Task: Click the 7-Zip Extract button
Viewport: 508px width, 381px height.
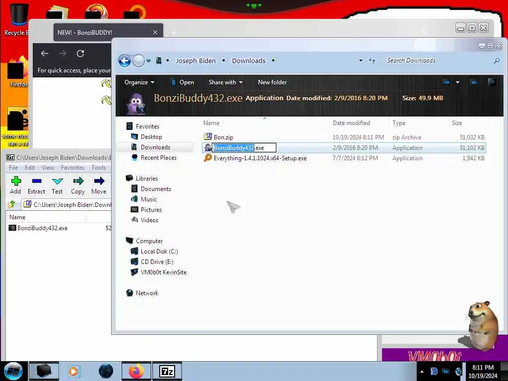Action: (36, 186)
